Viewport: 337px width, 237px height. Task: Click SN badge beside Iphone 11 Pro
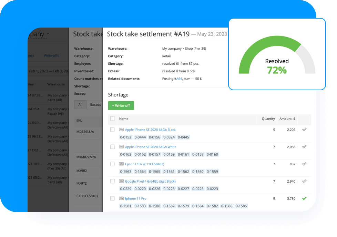coord(121,199)
